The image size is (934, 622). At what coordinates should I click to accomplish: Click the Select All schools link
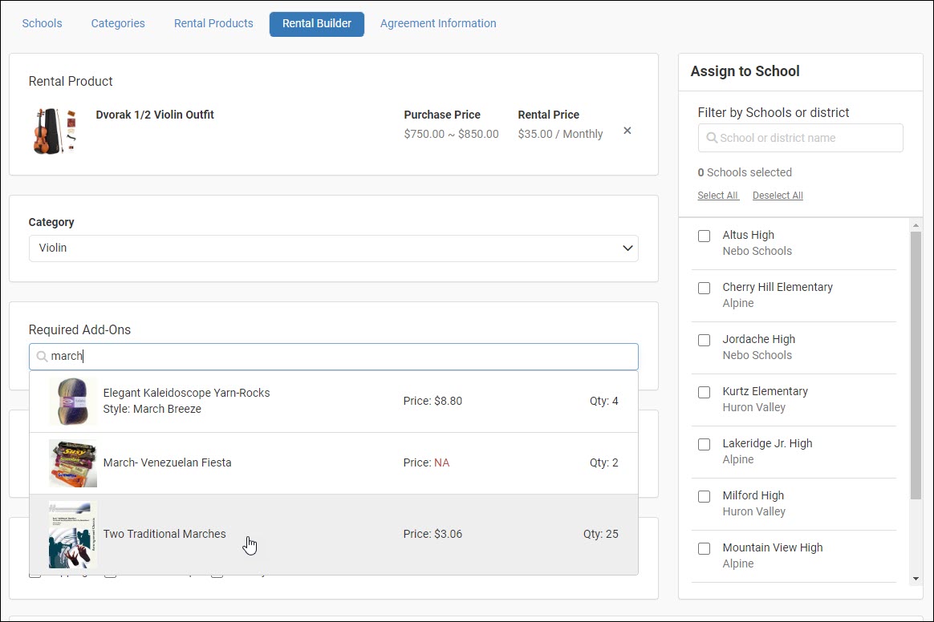718,196
